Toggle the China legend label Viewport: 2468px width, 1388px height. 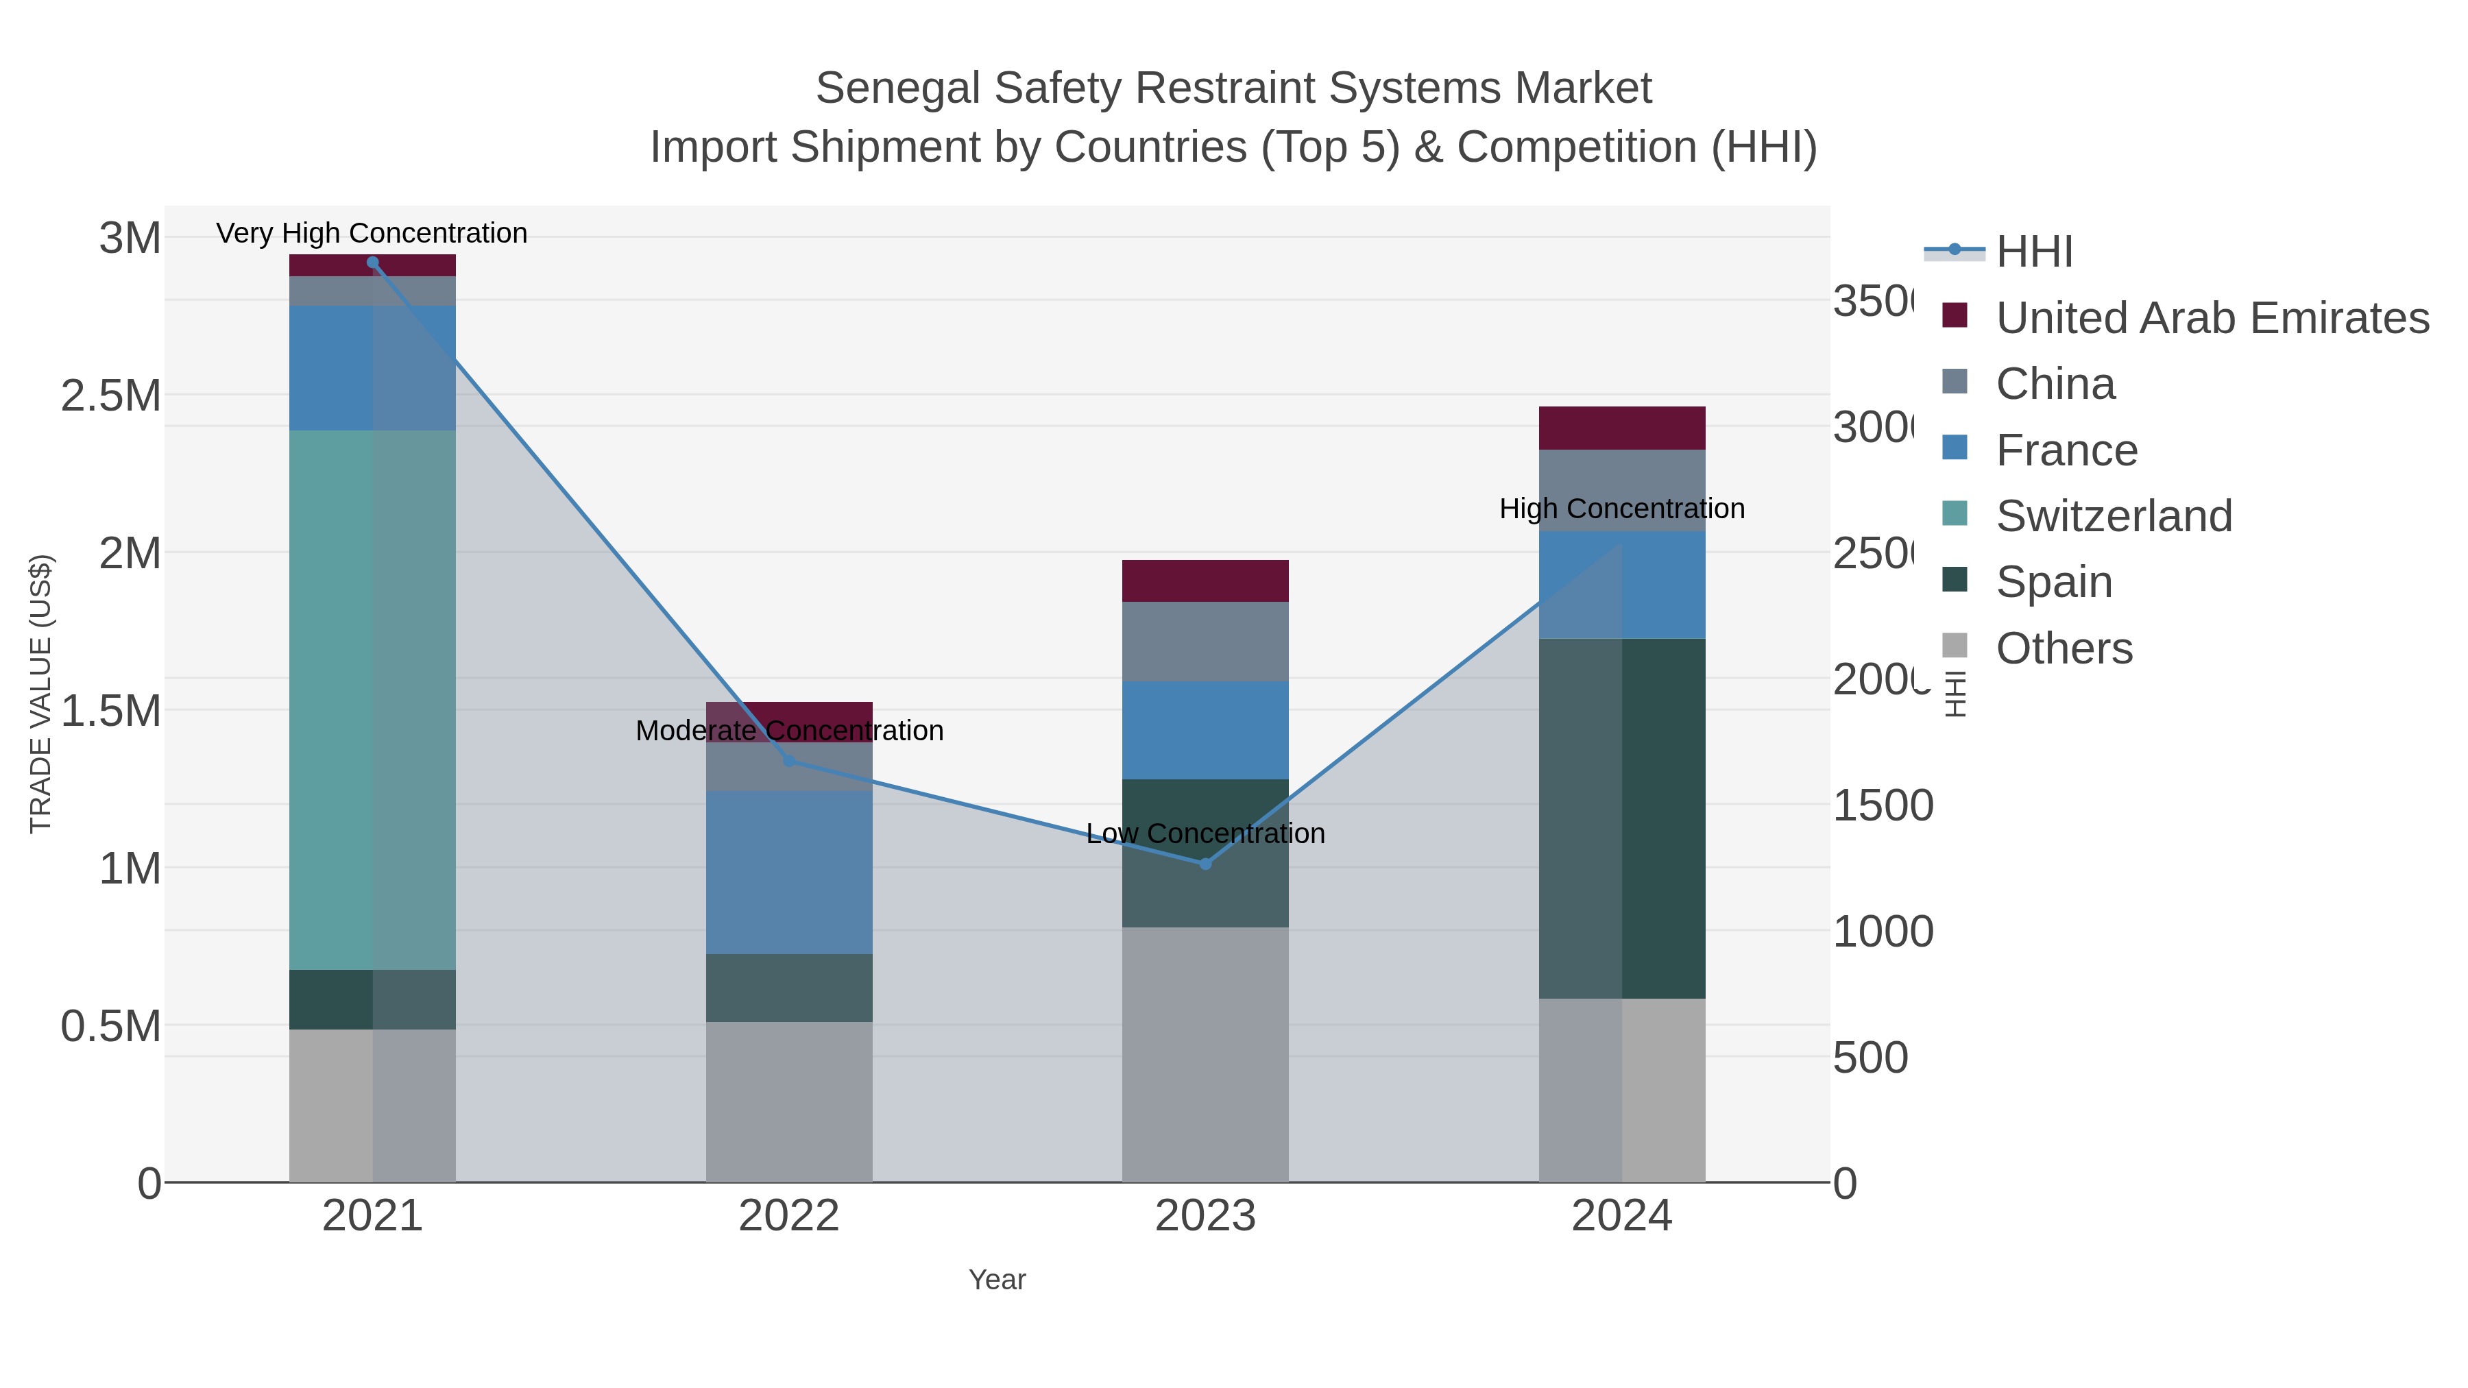pyautogui.click(x=2056, y=384)
